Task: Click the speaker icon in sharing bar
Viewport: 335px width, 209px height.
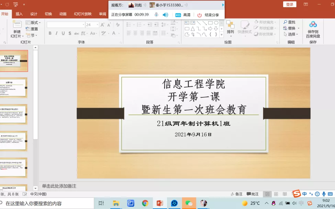Action: tap(165, 15)
